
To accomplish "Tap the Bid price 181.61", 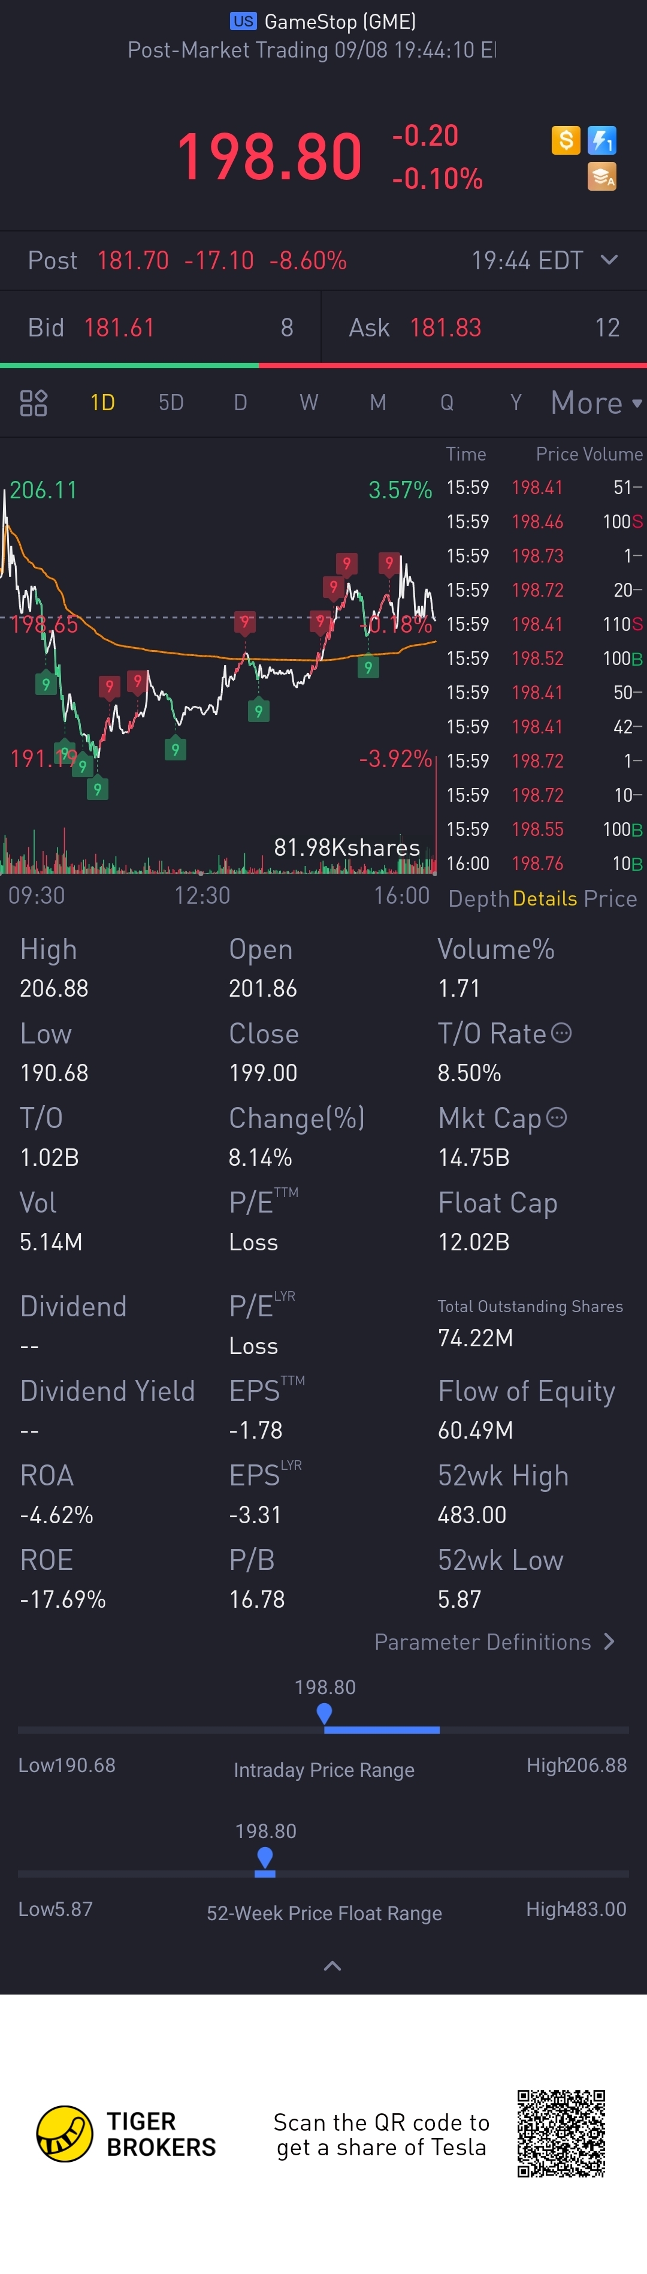I will tap(119, 327).
